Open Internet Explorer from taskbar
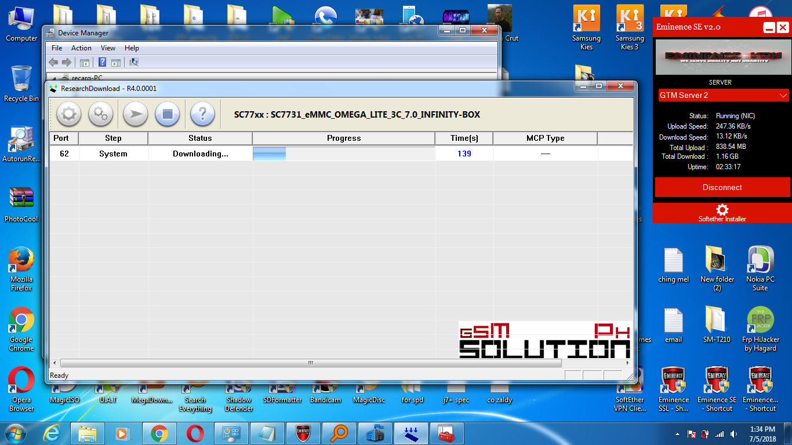Image resolution: width=792 pixels, height=445 pixels. pyautogui.click(x=52, y=433)
